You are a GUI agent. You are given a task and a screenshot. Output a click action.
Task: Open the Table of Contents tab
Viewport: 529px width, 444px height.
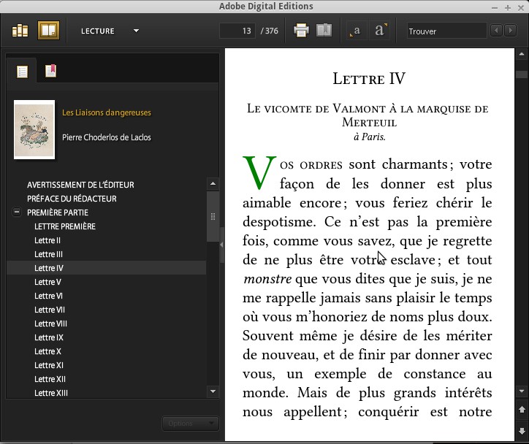pos(22,71)
